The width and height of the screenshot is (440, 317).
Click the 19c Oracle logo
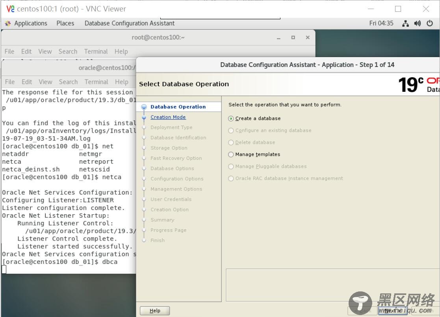(x=419, y=85)
